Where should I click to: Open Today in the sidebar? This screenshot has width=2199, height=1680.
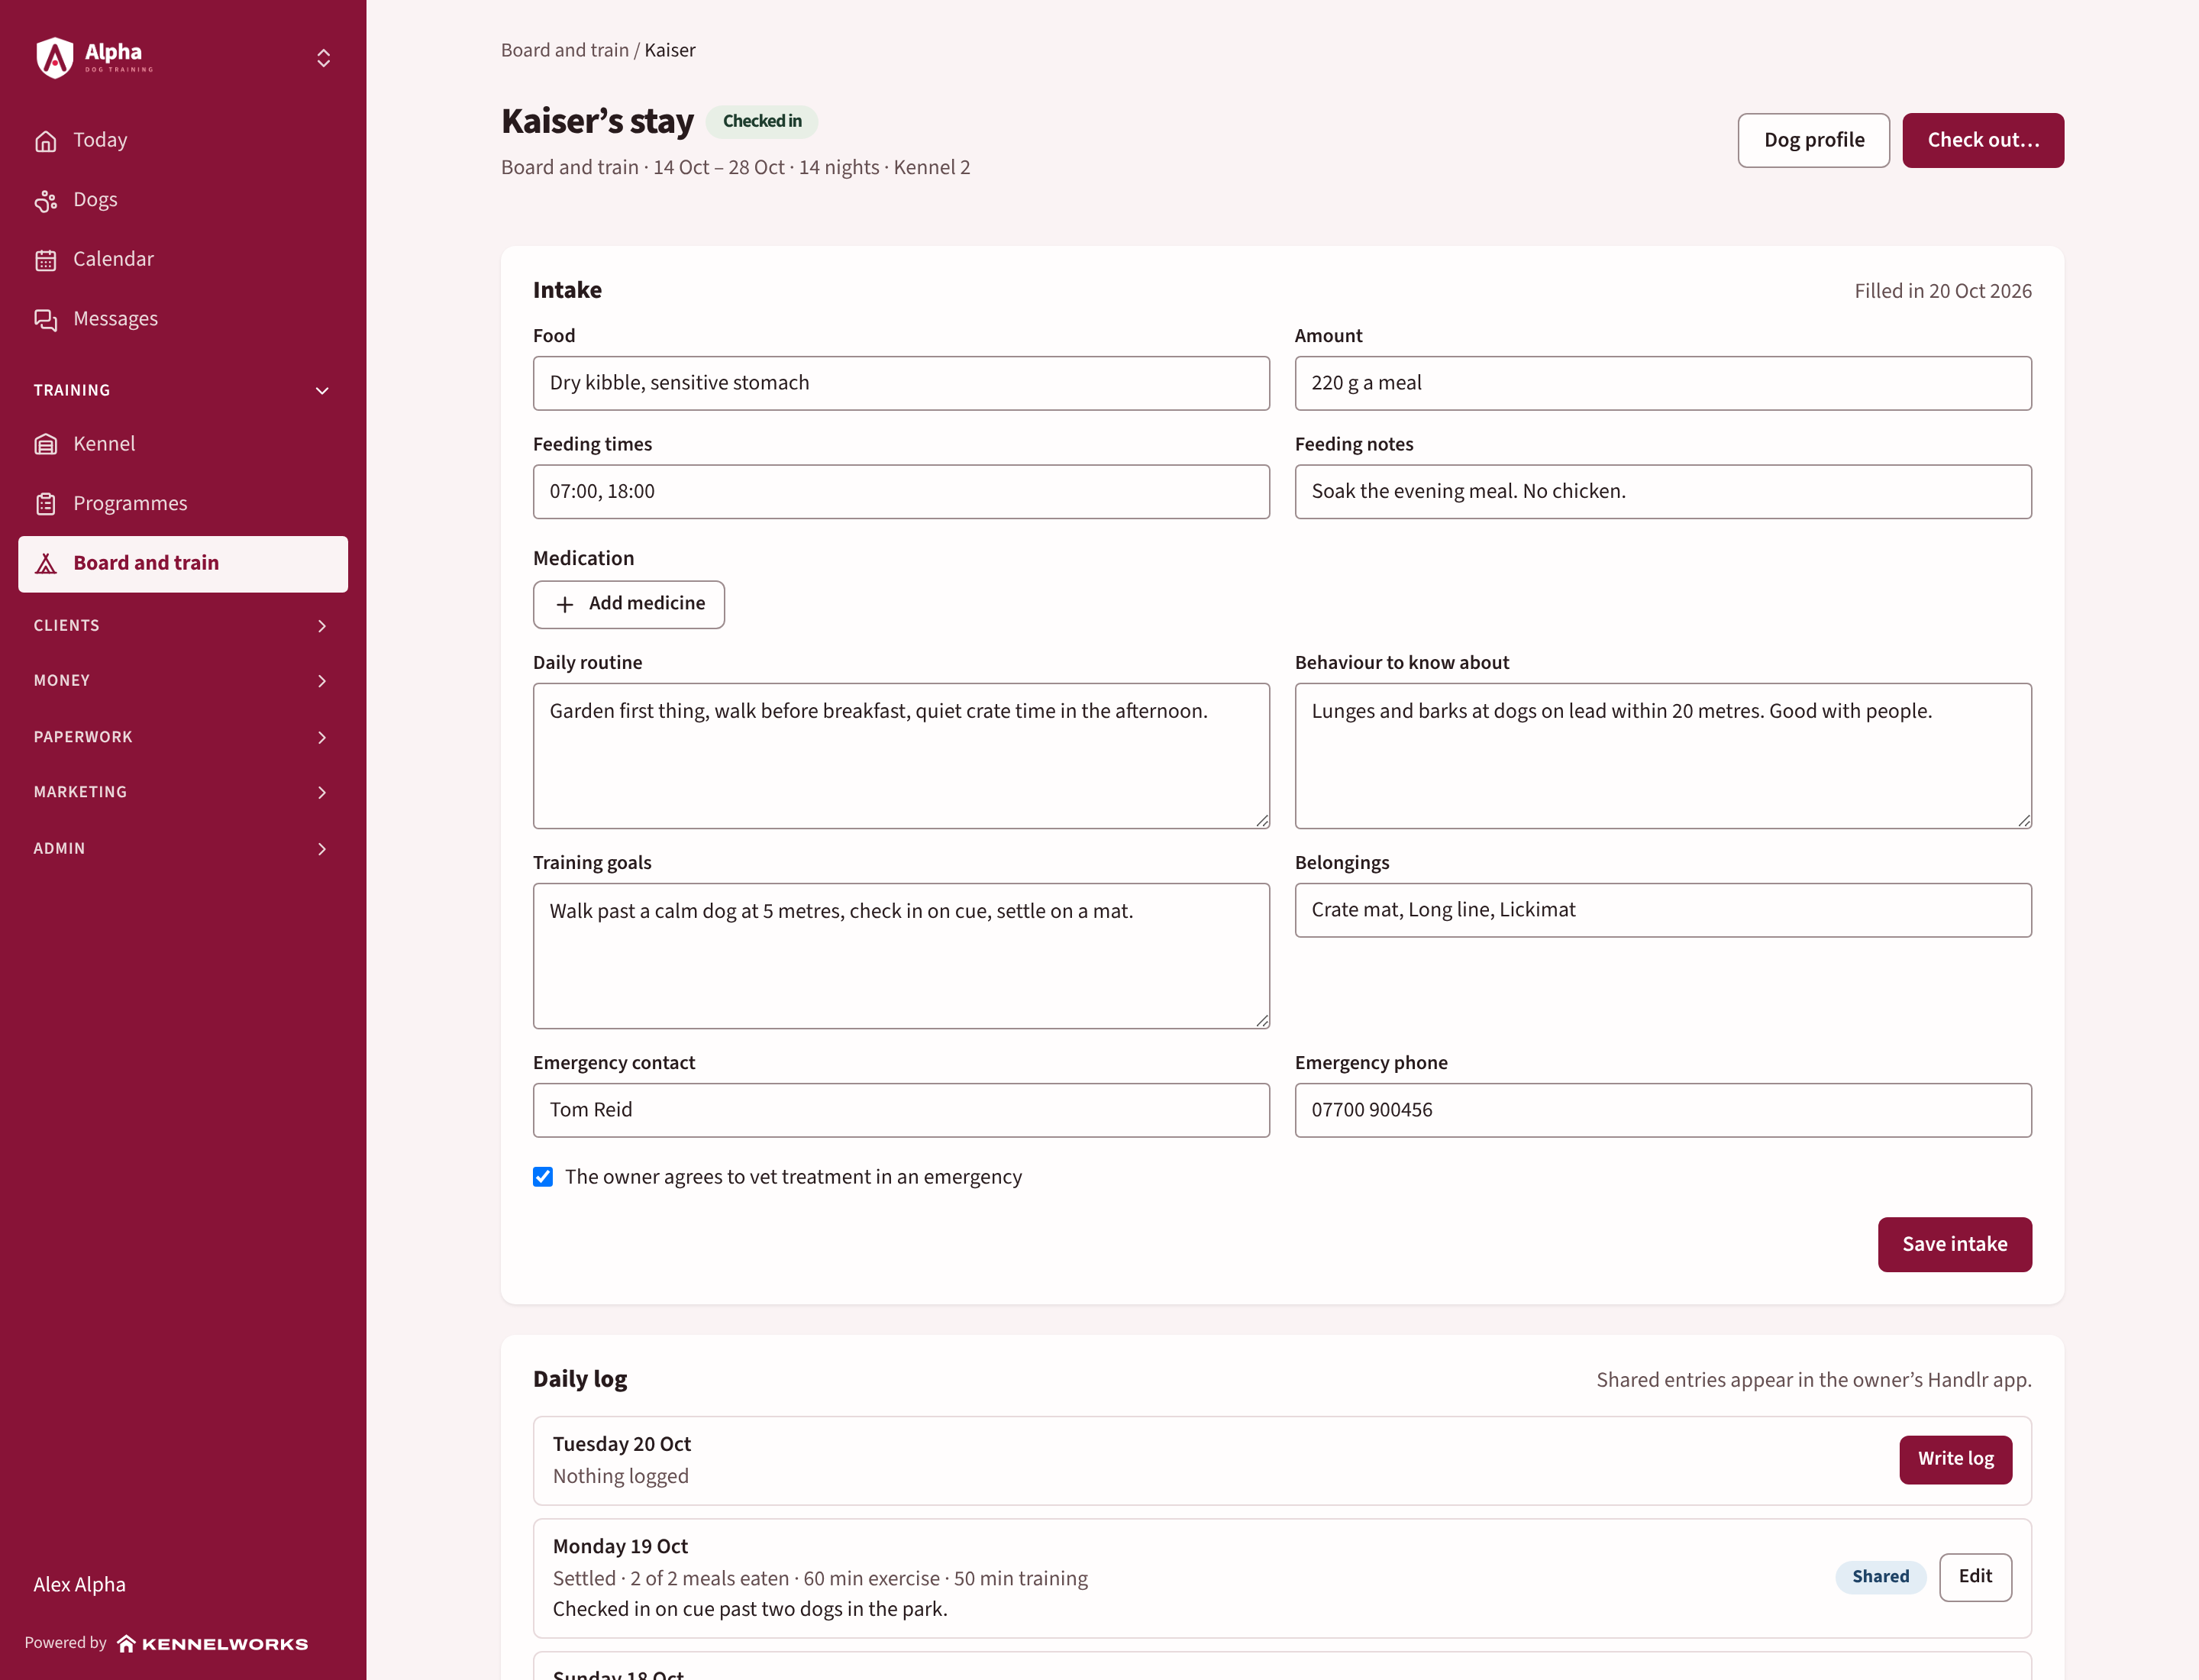[x=183, y=140]
